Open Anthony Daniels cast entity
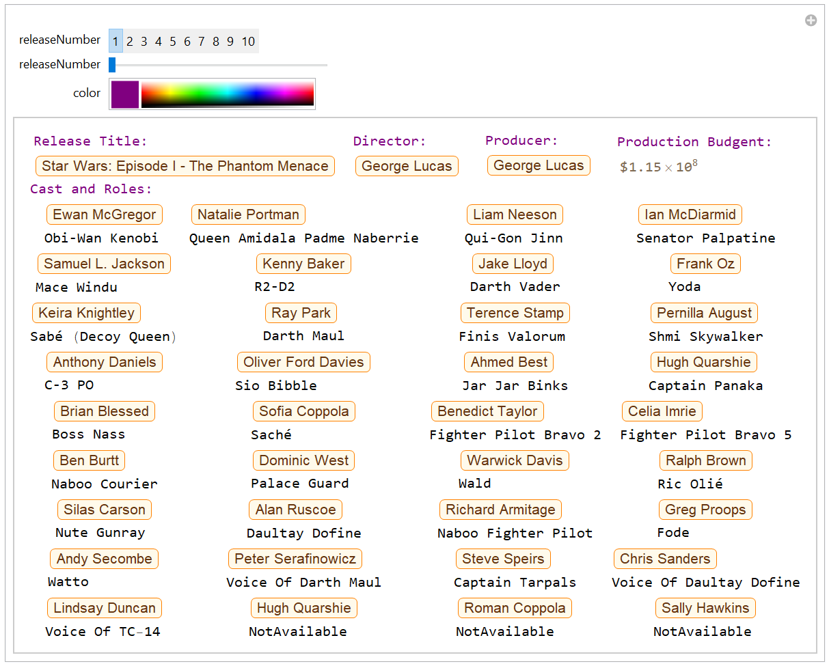 [x=105, y=362]
